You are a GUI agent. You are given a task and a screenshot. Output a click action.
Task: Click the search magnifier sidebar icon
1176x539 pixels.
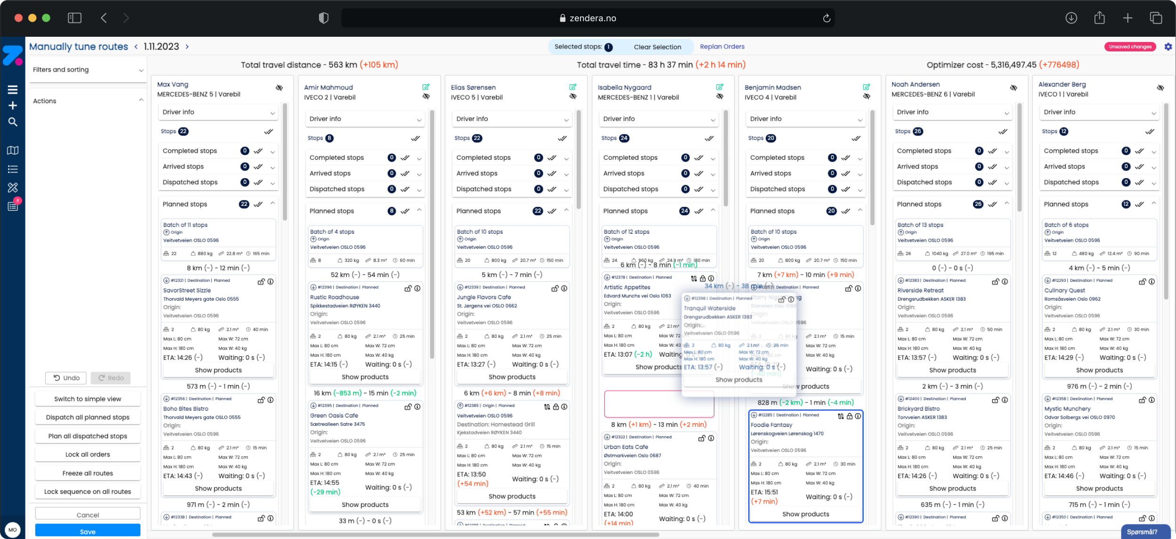coord(13,122)
